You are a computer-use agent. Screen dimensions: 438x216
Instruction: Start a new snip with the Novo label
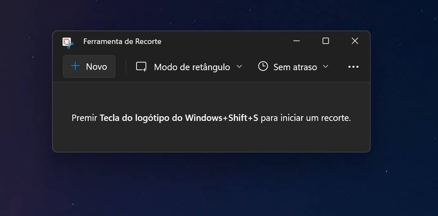coord(96,66)
